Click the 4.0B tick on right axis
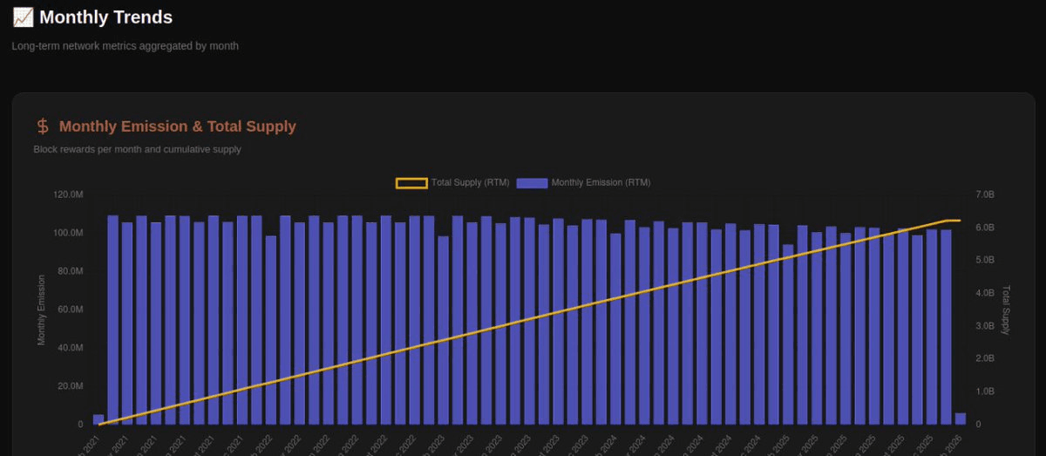Image resolution: width=1046 pixels, height=456 pixels. coord(984,293)
